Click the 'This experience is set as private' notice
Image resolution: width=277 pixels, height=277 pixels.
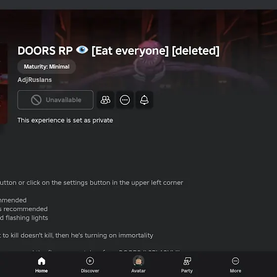[x=65, y=120]
